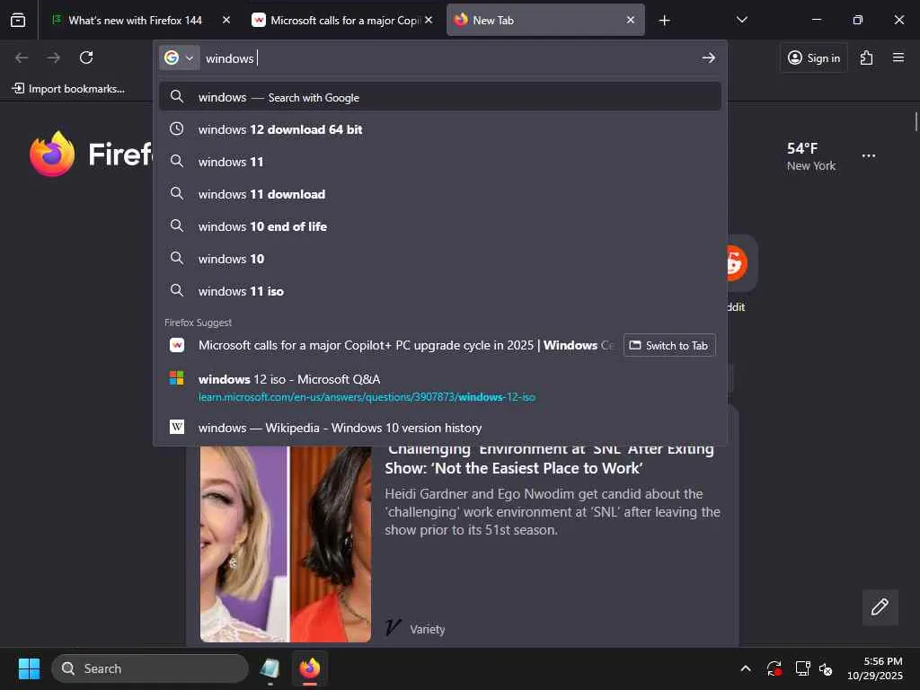This screenshot has width=920, height=690.
Task: Choose the bare 'windows 10' suggestion
Action: coord(440,259)
